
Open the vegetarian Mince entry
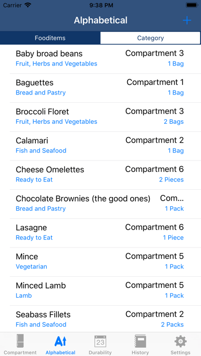pyautogui.click(x=100, y=262)
